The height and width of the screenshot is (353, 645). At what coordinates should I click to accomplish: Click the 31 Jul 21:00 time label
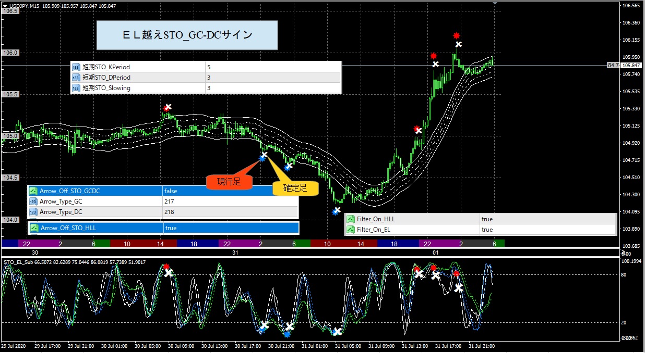click(482, 346)
